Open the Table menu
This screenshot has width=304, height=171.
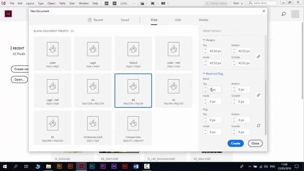click(62, 3)
